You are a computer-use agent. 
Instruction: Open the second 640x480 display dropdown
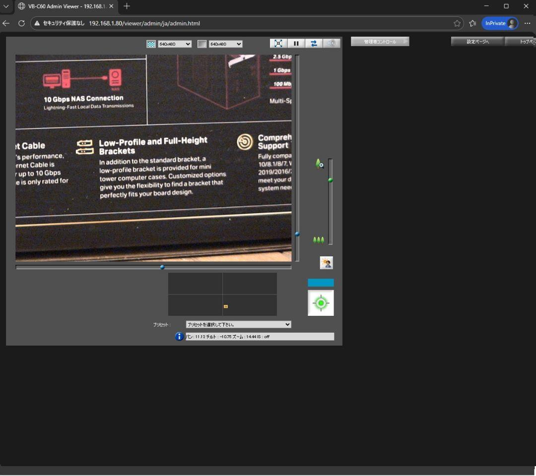click(x=225, y=44)
